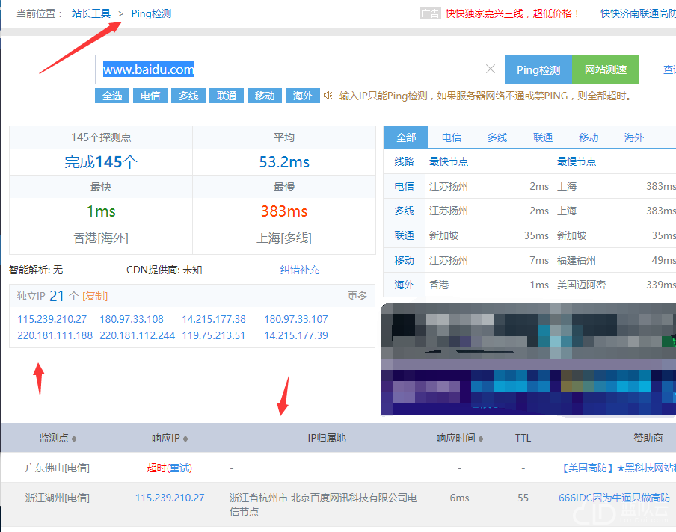The image size is (676, 532).
Task: Toggle the 移动 mobile filter
Action: point(264,96)
